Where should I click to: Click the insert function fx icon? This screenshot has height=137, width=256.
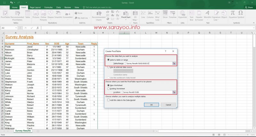[x=37, y=28]
